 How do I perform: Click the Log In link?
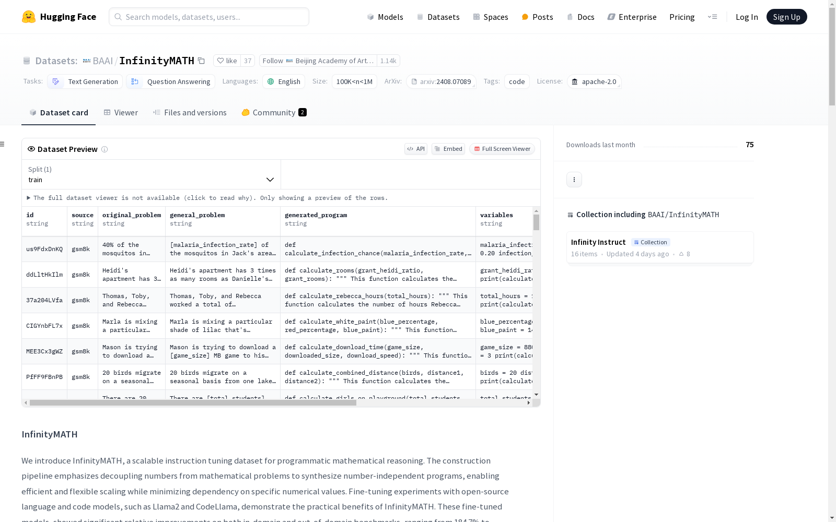click(747, 17)
